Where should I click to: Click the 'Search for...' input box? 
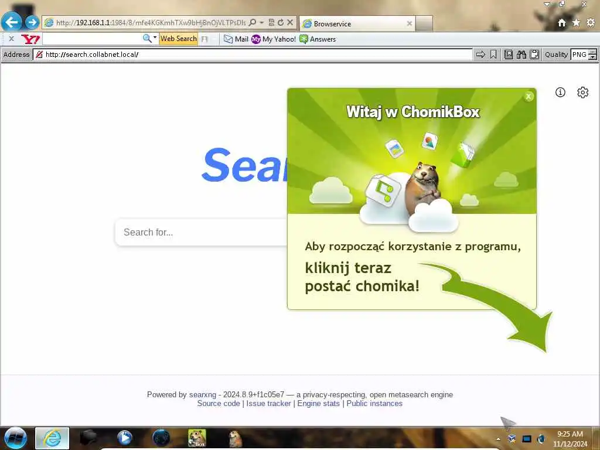pos(201,232)
